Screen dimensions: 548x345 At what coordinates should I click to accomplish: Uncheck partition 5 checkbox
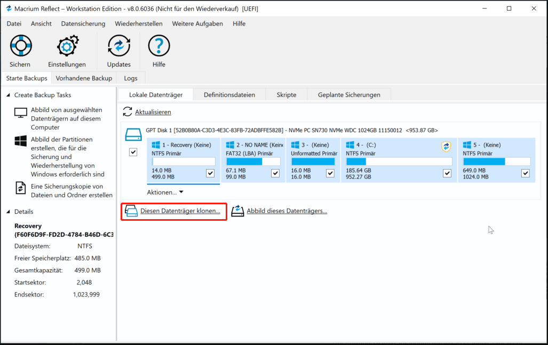click(525, 173)
